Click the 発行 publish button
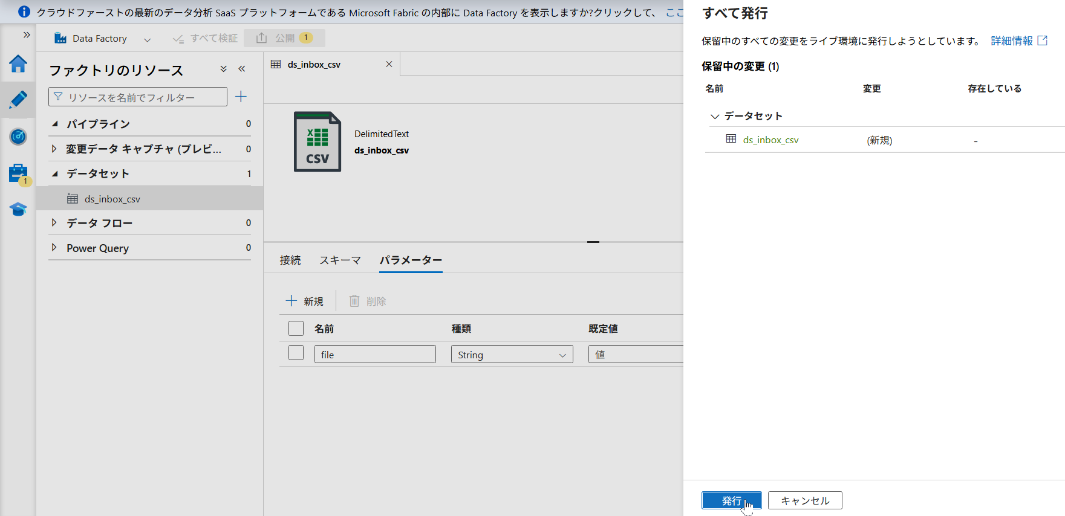Screen dimensions: 1065x516 tap(731, 500)
